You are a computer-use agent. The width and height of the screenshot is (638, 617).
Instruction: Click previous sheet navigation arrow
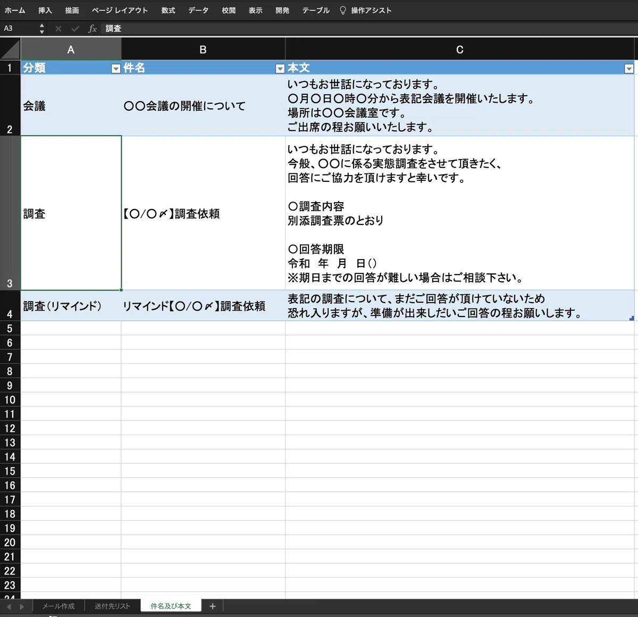pyautogui.click(x=9, y=606)
